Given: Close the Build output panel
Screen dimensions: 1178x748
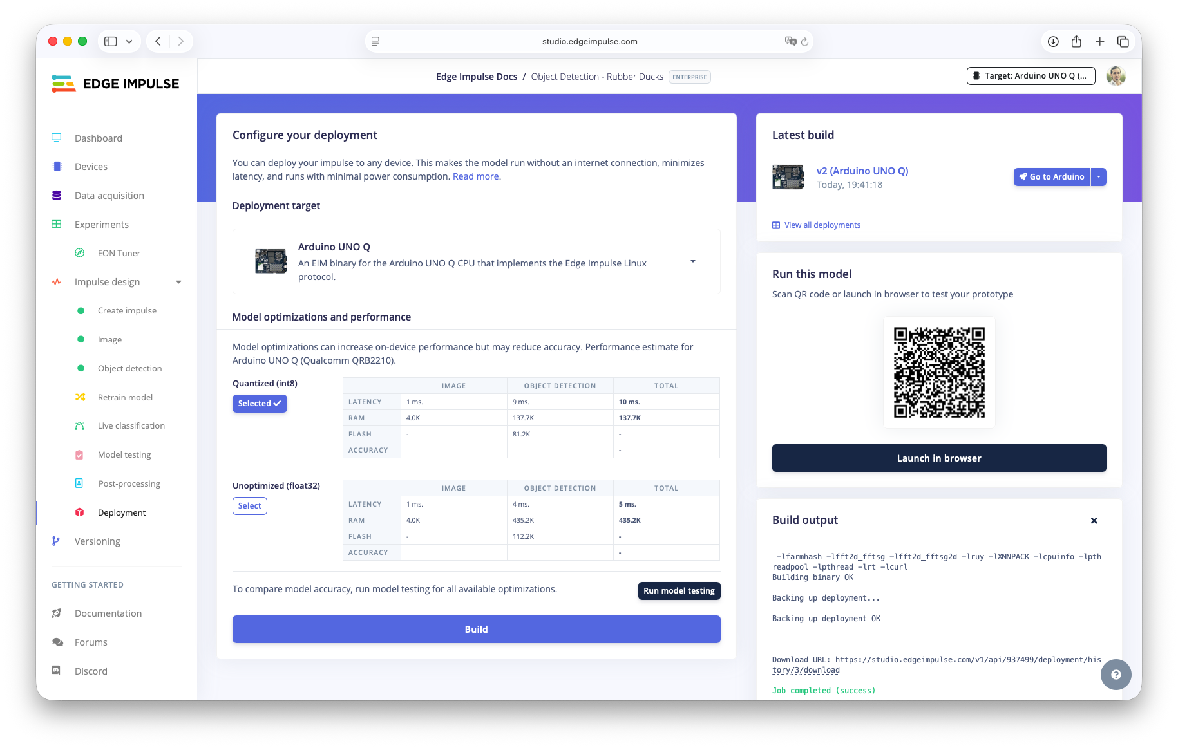Looking at the screenshot, I should click(1094, 521).
